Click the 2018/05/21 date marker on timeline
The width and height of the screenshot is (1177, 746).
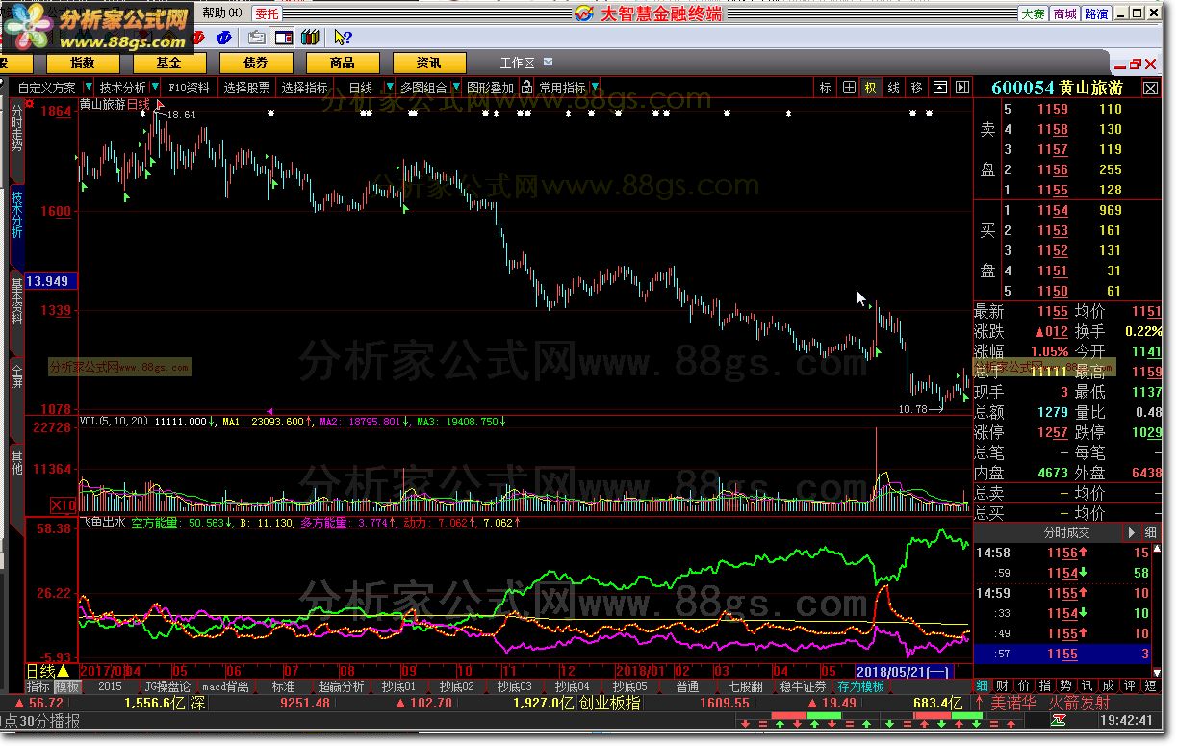(904, 670)
